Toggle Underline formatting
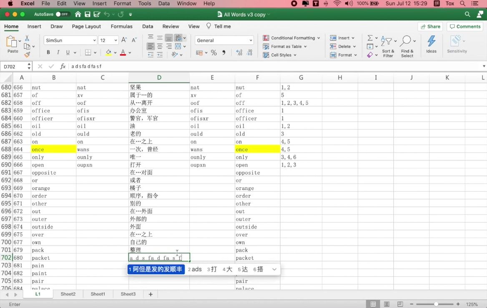Screen dimensions: 487x308 tap(68, 53)
